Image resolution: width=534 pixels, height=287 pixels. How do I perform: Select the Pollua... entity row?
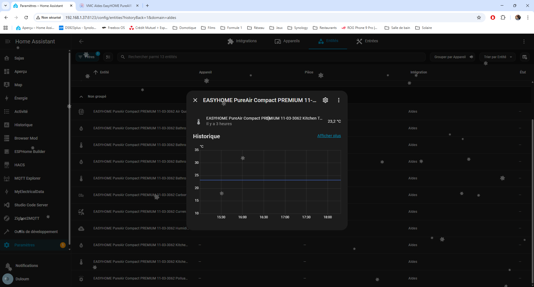301,278
